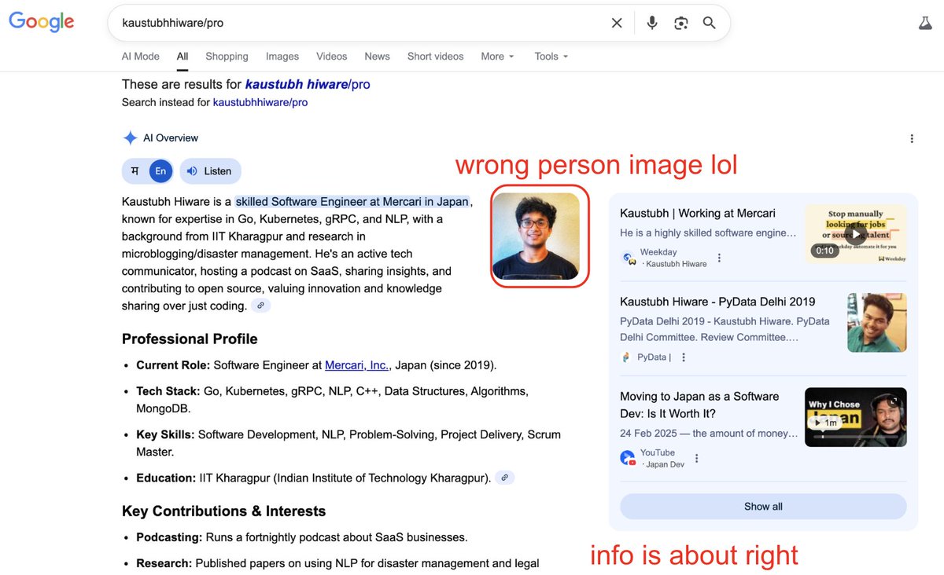Open three-dot menu for YouTube Japan Dev result
The height and width of the screenshot is (575, 944).
click(x=696, y=458)
